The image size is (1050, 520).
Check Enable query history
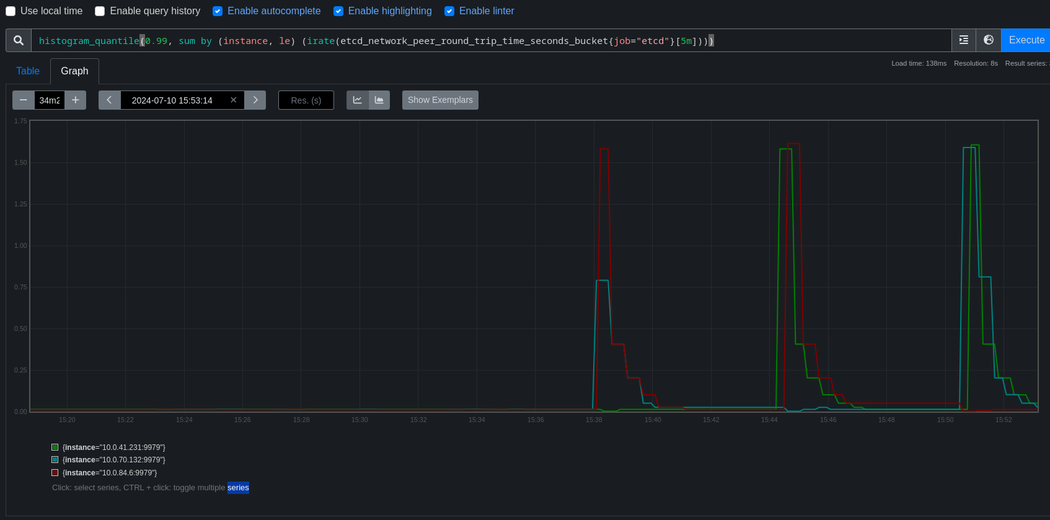coord(100,11)
